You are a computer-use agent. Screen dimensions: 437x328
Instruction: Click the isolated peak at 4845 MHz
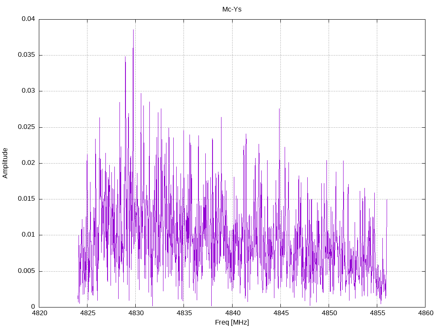279,109
